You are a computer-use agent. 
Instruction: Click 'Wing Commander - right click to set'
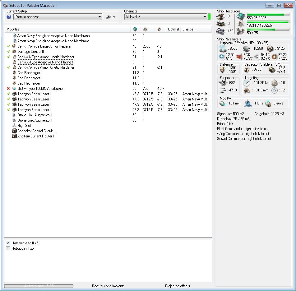(x=243, y=134)
